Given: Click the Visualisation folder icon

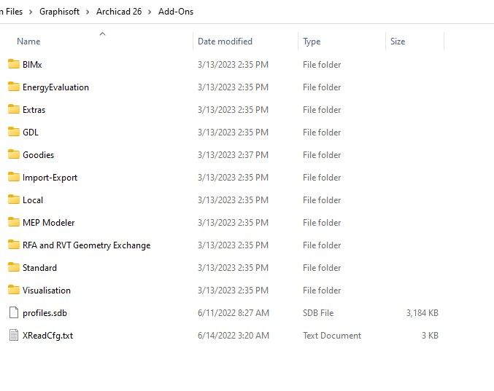Looking at the screenshot, I should [x=13, y=290].
